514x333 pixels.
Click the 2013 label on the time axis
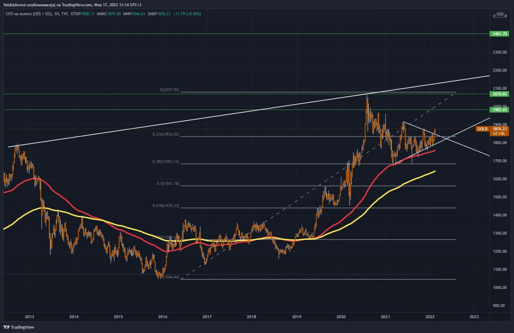29,317
